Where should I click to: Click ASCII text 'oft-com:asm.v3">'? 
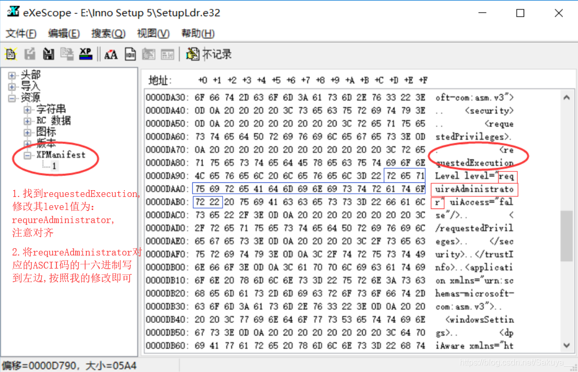click(475, 98)
